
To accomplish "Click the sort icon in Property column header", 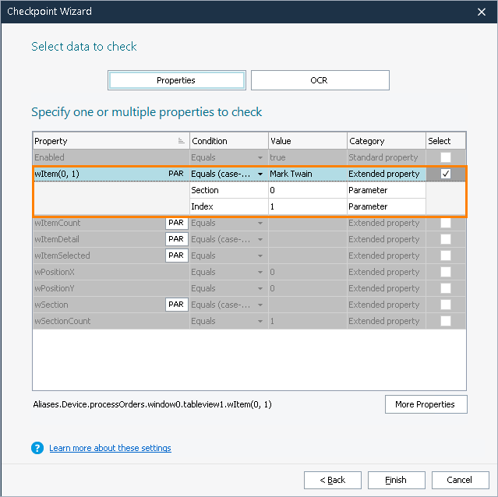I will tap(181, 141).
